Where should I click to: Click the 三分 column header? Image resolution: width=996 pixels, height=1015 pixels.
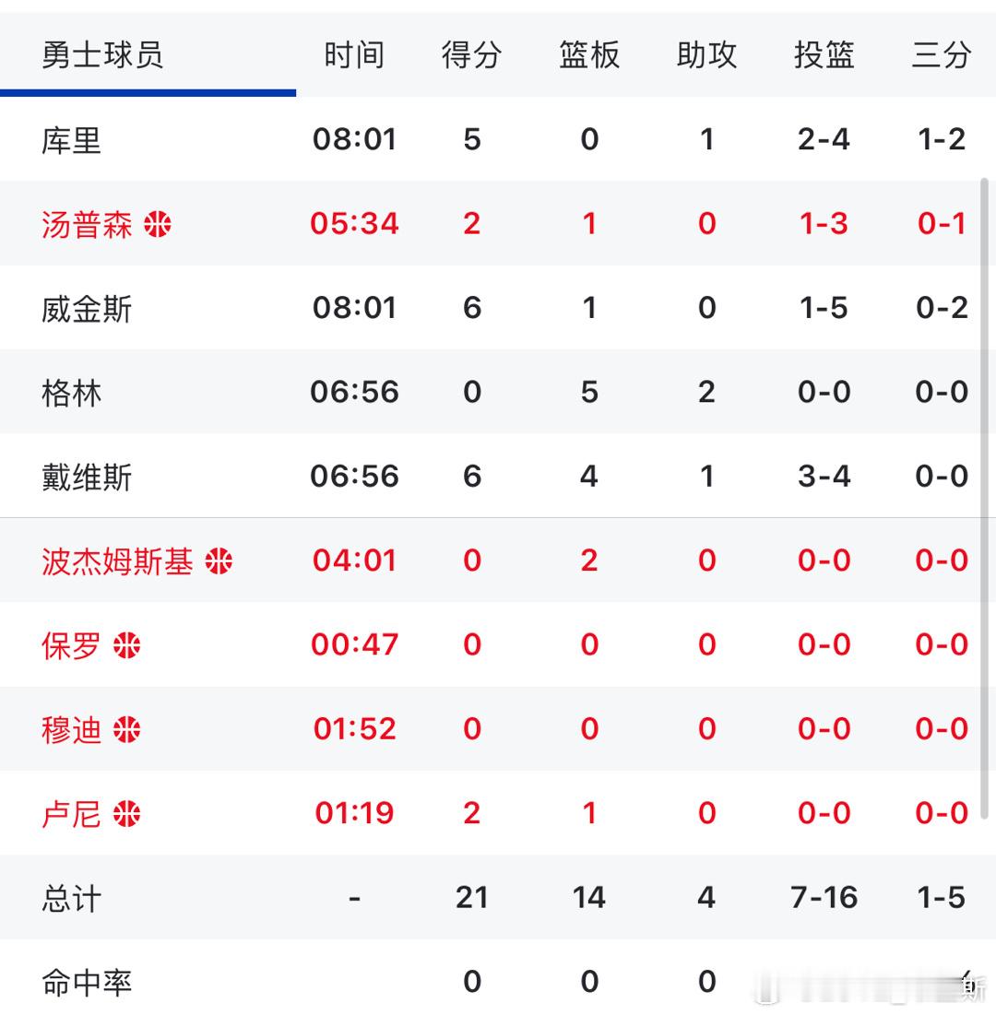pyautogui.click(x=942, y=55)
